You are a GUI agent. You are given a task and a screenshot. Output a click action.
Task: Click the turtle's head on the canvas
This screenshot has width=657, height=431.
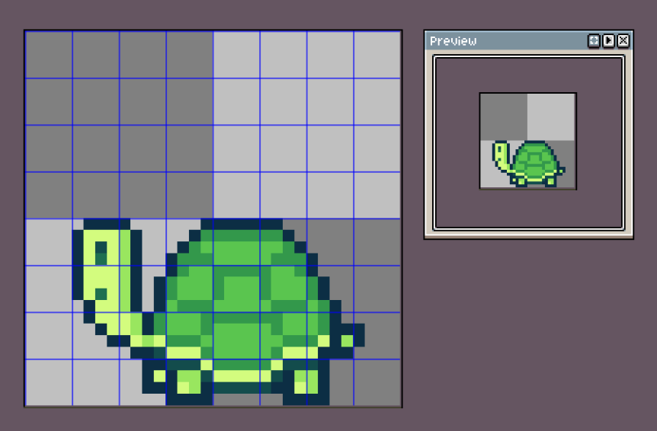click(107, 266)
